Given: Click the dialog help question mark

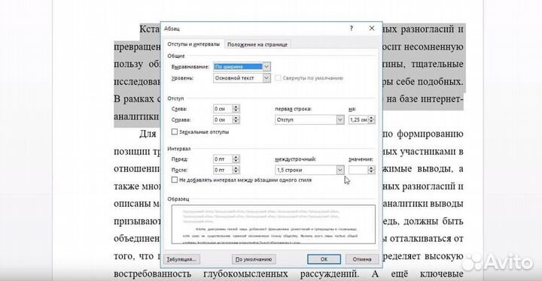Looking at the screenshot, I should [352, 29].
